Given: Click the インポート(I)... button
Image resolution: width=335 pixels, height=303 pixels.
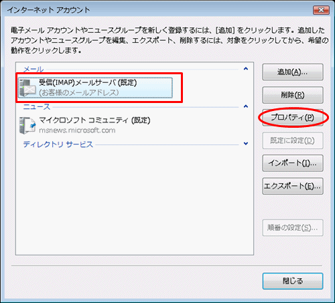Looking at the screenshot, I should pyautogui.click(x=293, y=163).
